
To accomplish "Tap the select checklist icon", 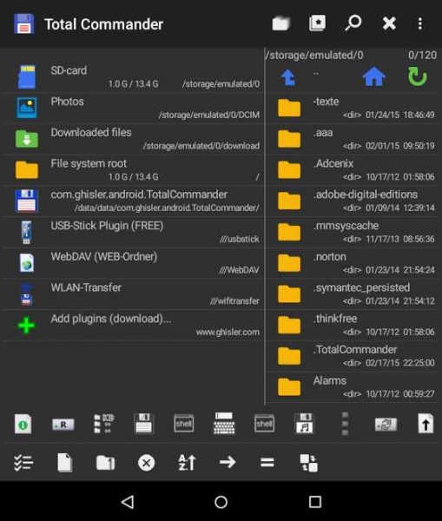I will point(23,463).
